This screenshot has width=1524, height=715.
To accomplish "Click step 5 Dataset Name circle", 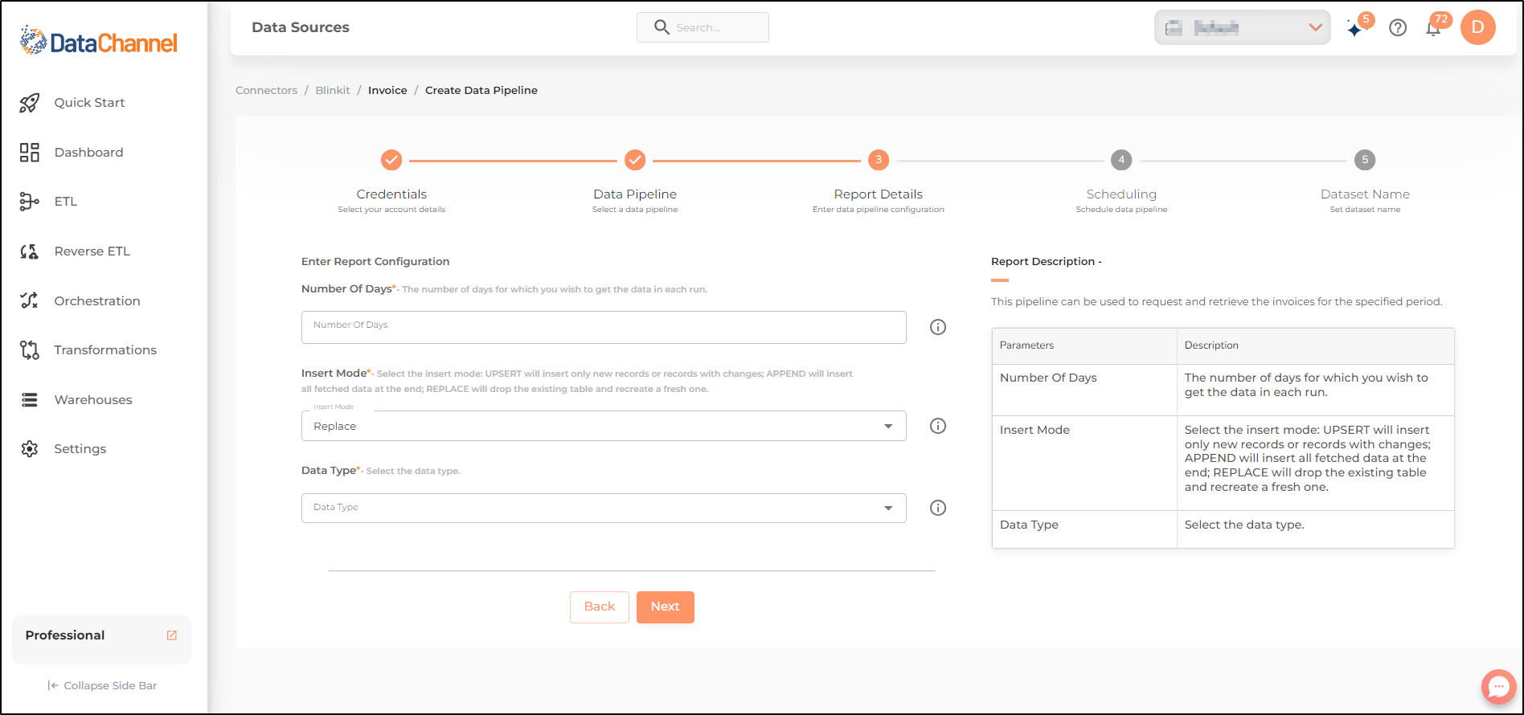I will [1365, 160].
